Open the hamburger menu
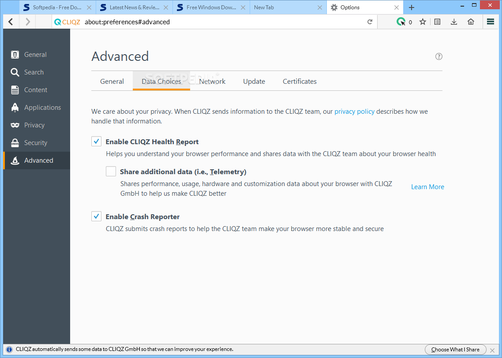Image resolution: width=502 pixels, height=358 pixels. [x=491, y=22]
